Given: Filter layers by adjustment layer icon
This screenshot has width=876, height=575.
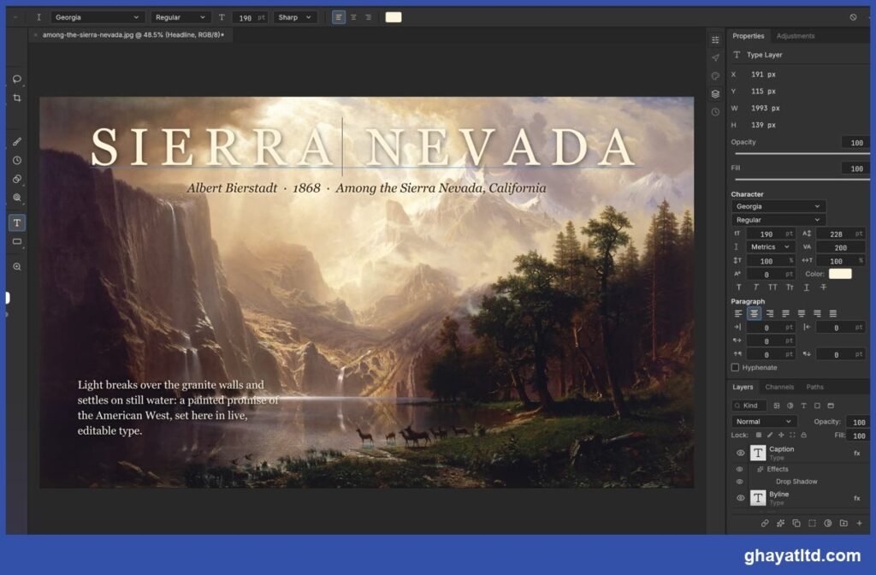Looking at the screenshot, I should point(790,406).
